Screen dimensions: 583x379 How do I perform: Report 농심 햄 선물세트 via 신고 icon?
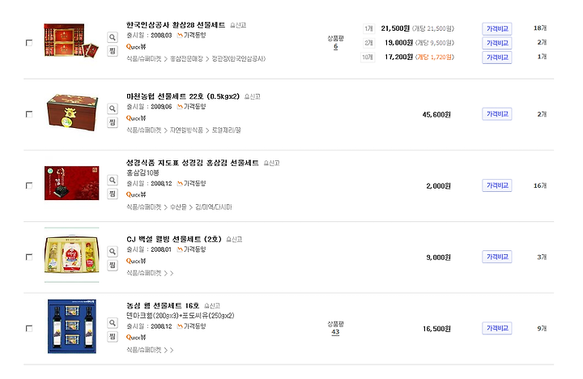[212, 306]
